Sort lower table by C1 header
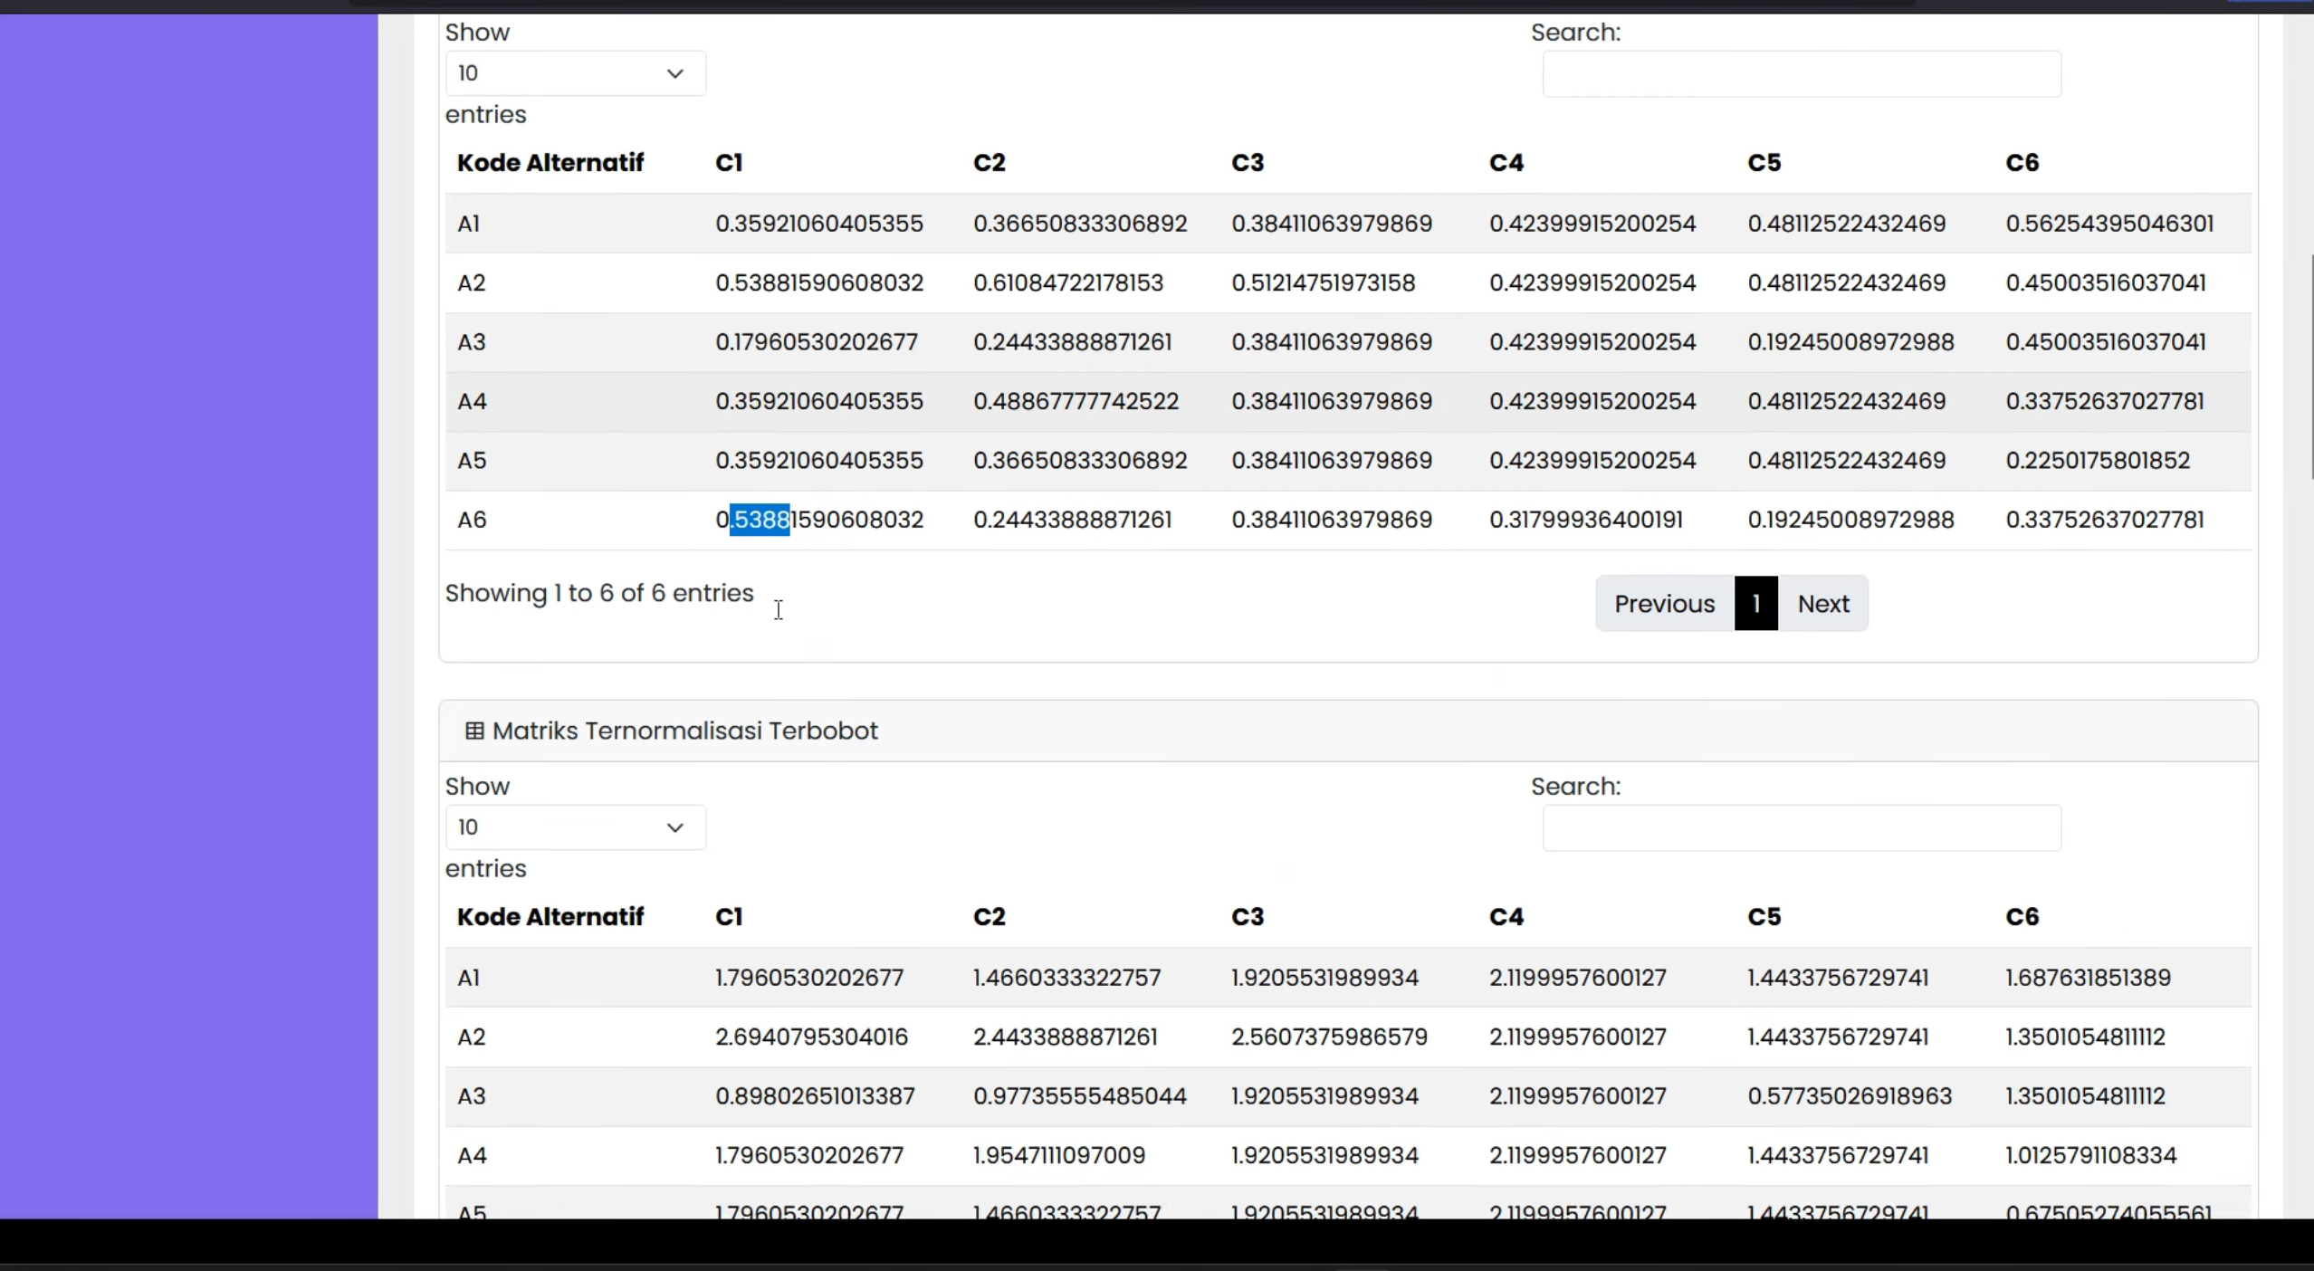This screenshot has width=2314, height=1271. point(729,917)
